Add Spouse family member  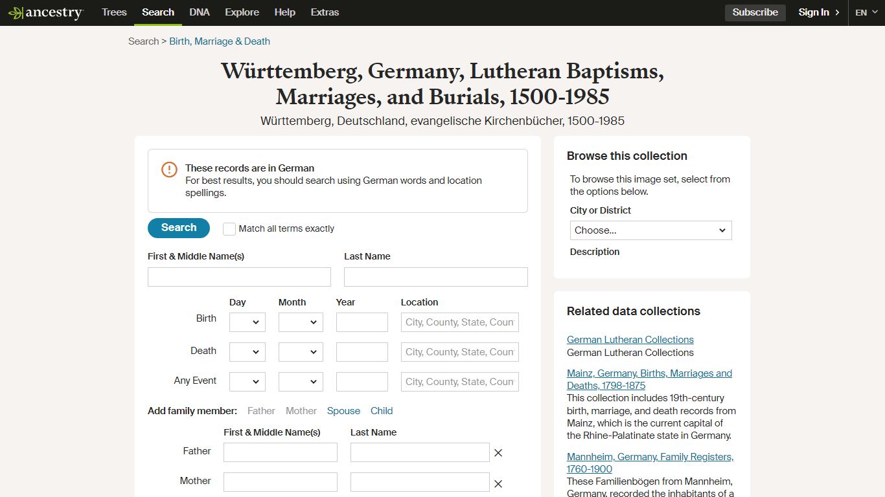coord(343,411)
